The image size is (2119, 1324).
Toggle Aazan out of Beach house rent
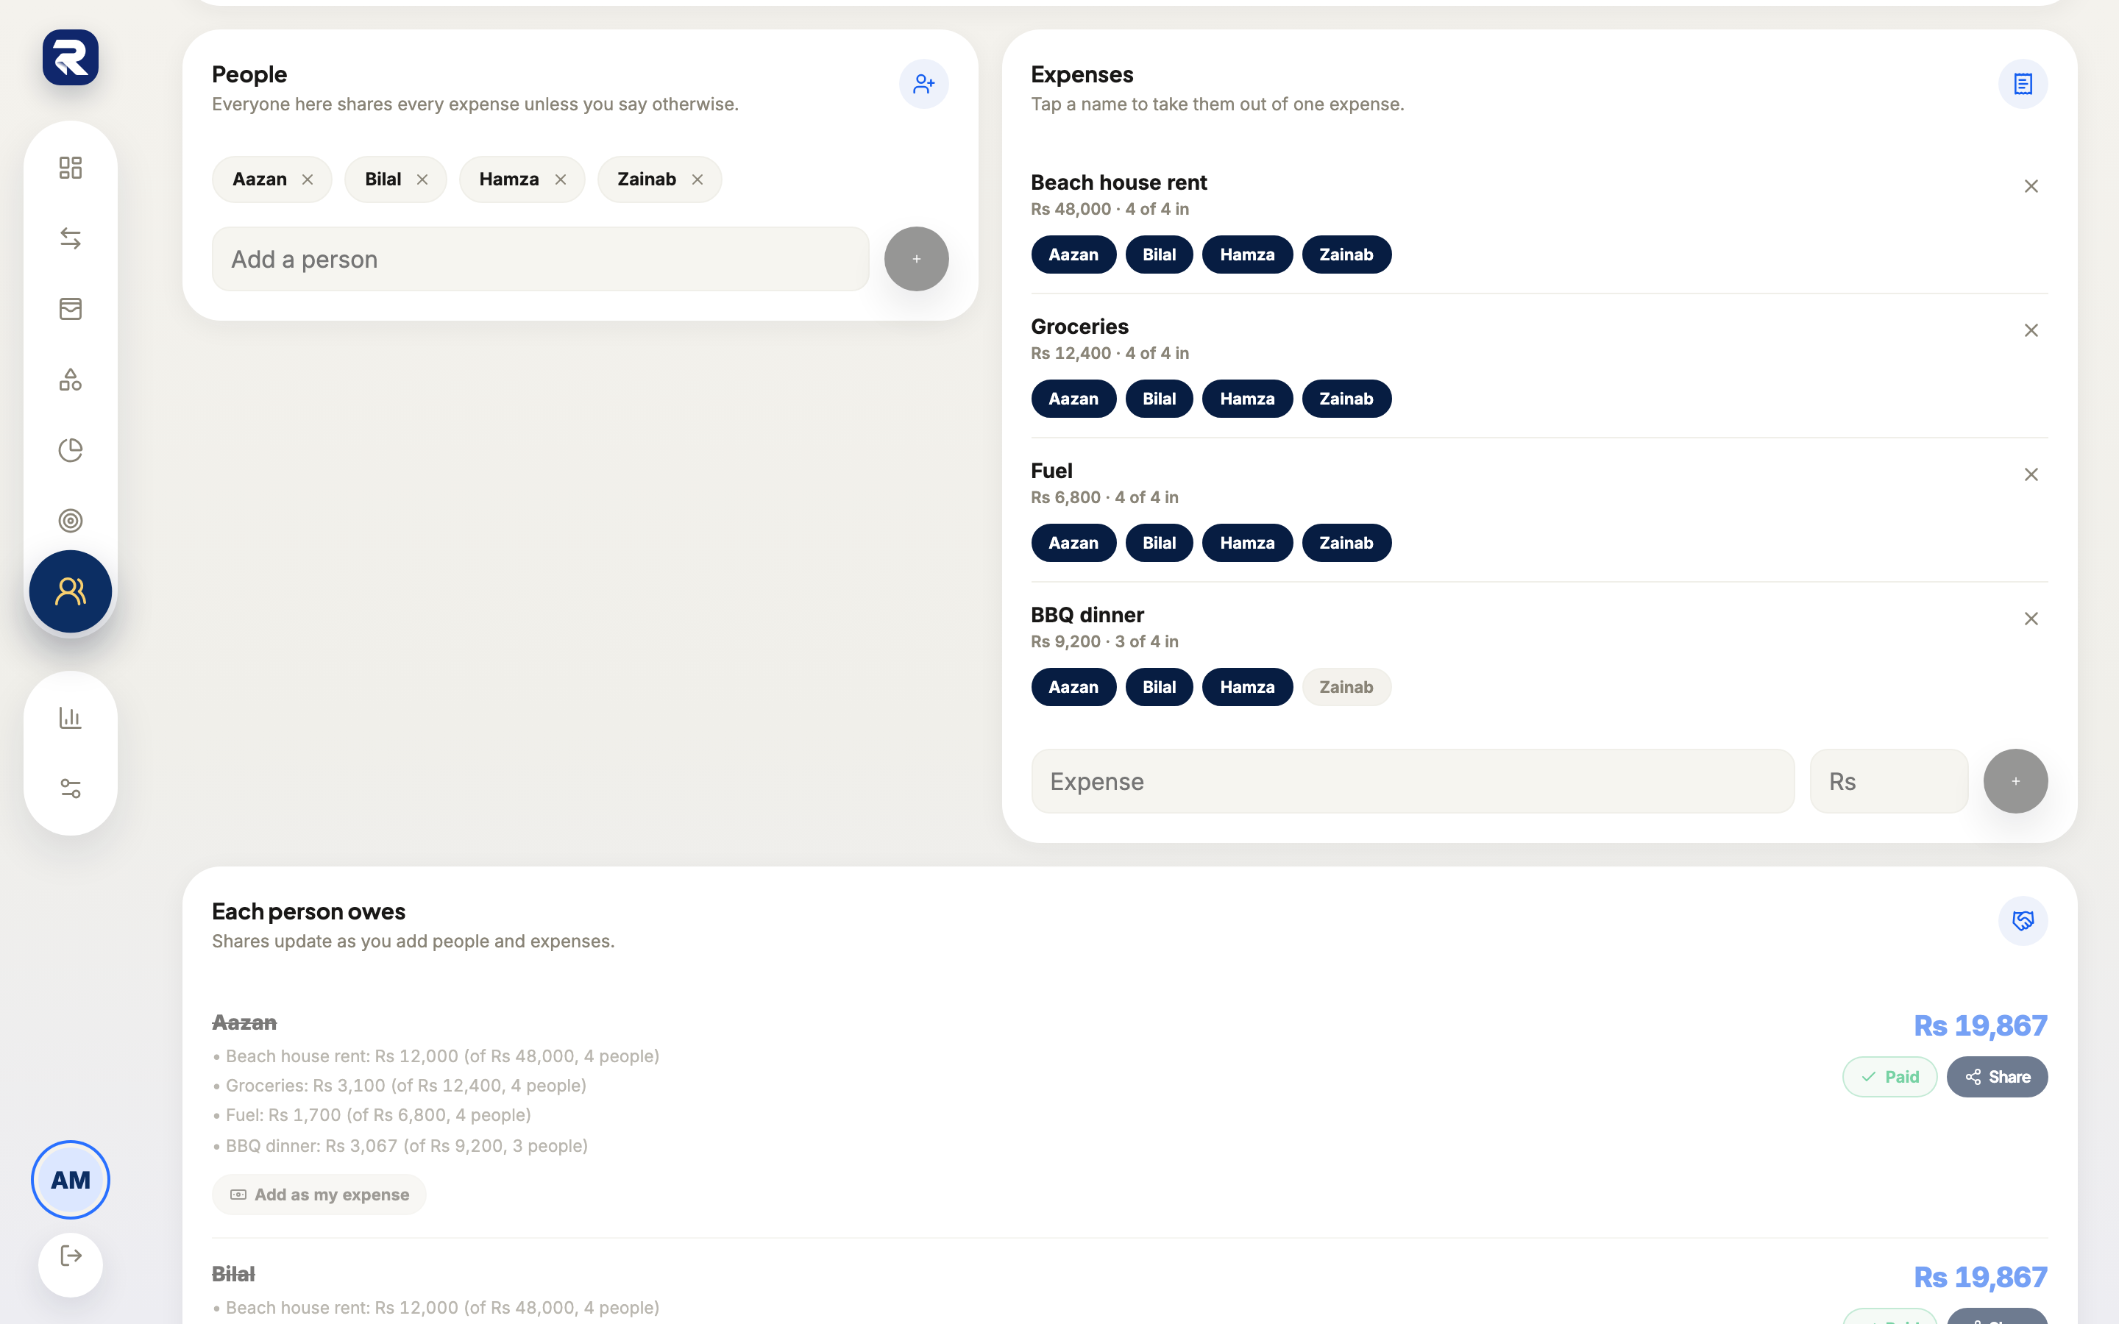1073,255
